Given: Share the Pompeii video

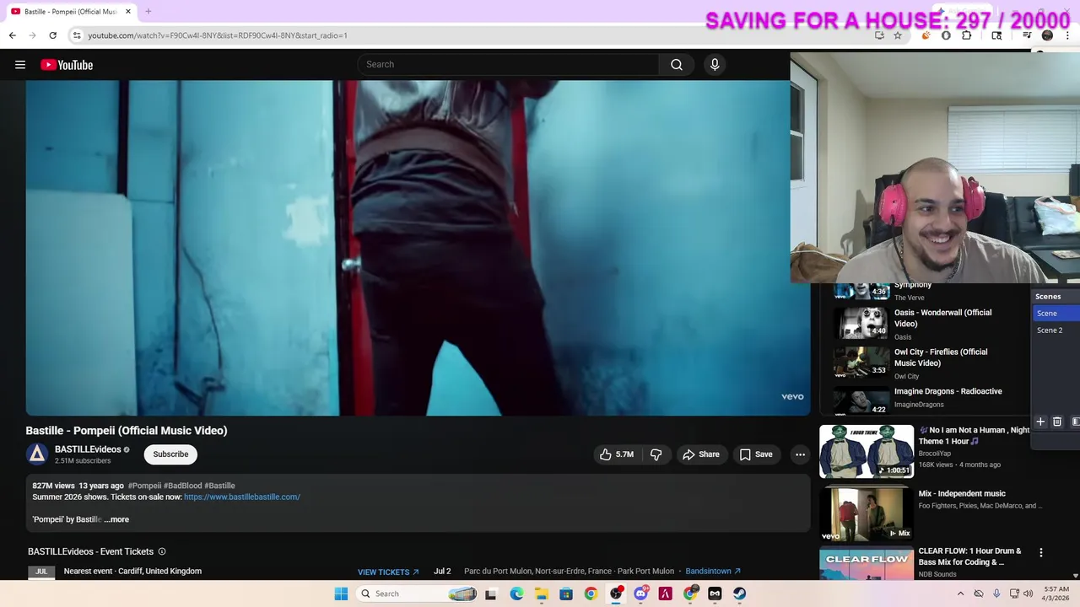Looking at the screenshot, I should click(x=701, y=454).
